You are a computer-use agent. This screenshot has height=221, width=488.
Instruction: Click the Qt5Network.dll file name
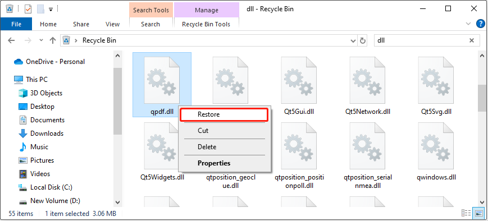pyautogui.click(x=368, y=111)
